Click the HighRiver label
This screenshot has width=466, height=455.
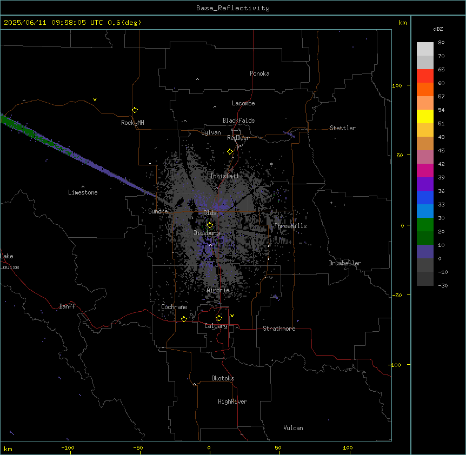coord(232,402)
